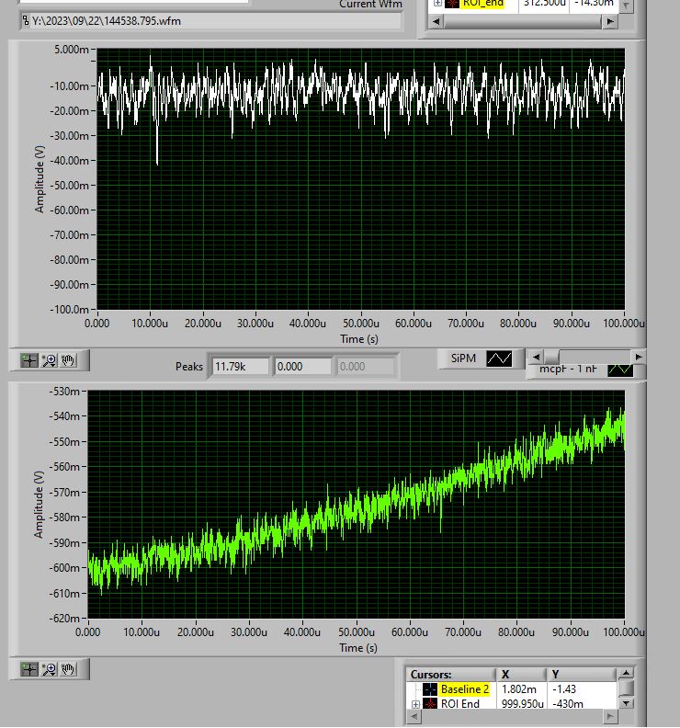Click the X column header in Cursors table
The height and width of the screenshot is (728, 680).
pos(506,674)
